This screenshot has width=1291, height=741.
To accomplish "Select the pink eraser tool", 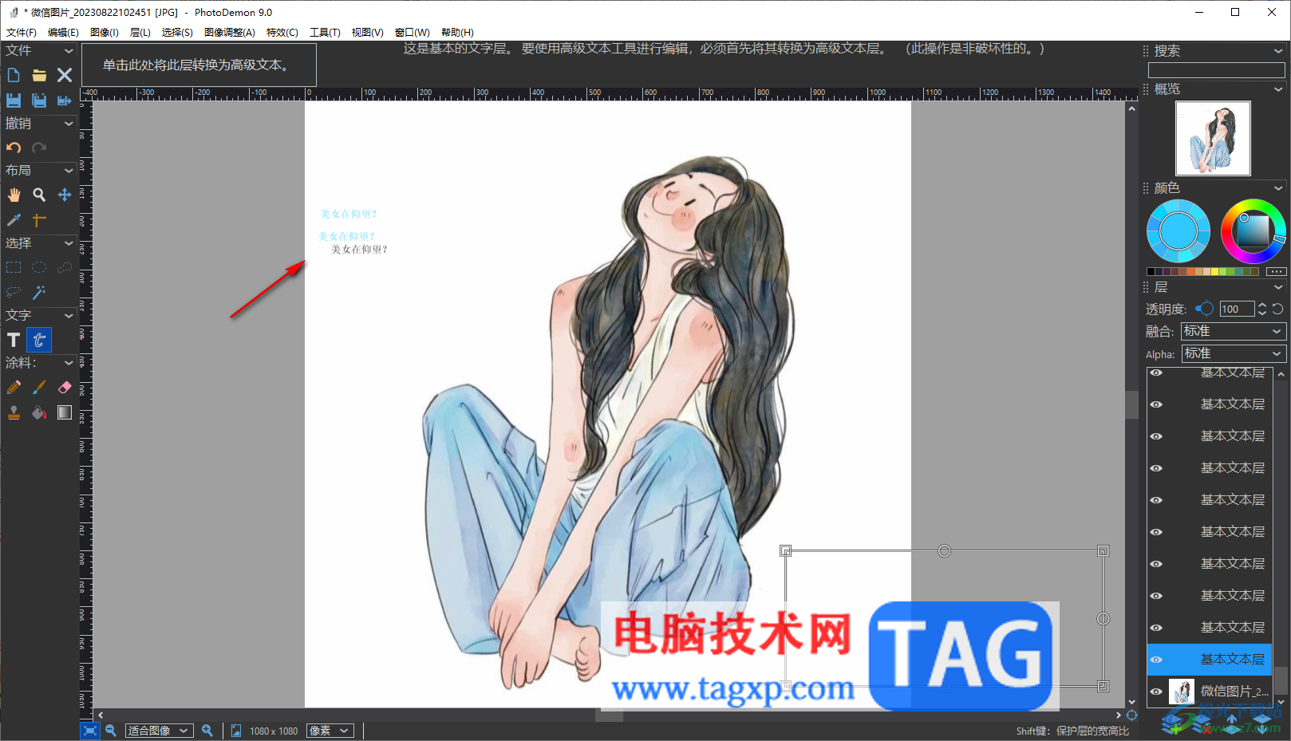I will click(65, 387).
